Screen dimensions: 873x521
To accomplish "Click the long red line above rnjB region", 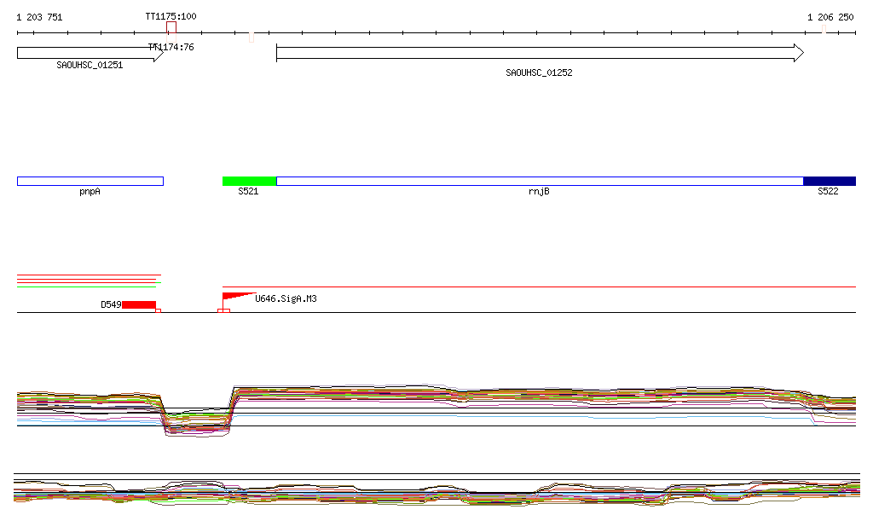I will 539,287.
